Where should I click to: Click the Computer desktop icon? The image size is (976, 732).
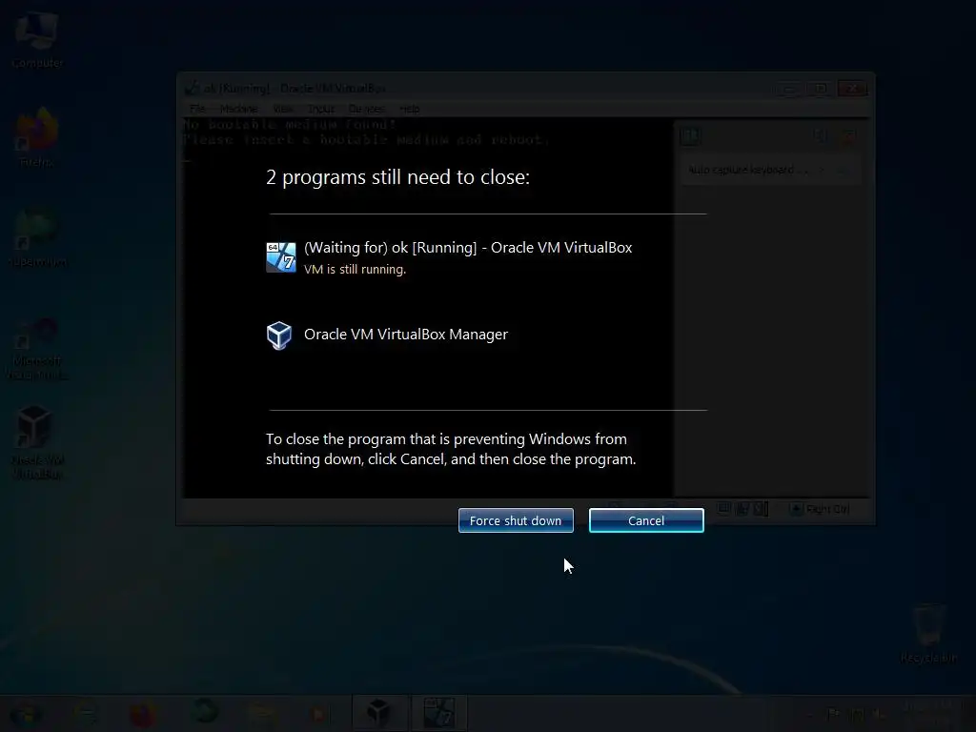[37, 40]
